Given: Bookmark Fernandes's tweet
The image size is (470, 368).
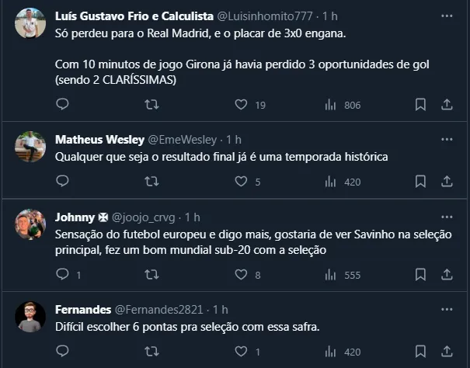Looking at the screenshot, I should tap(420, 352).
